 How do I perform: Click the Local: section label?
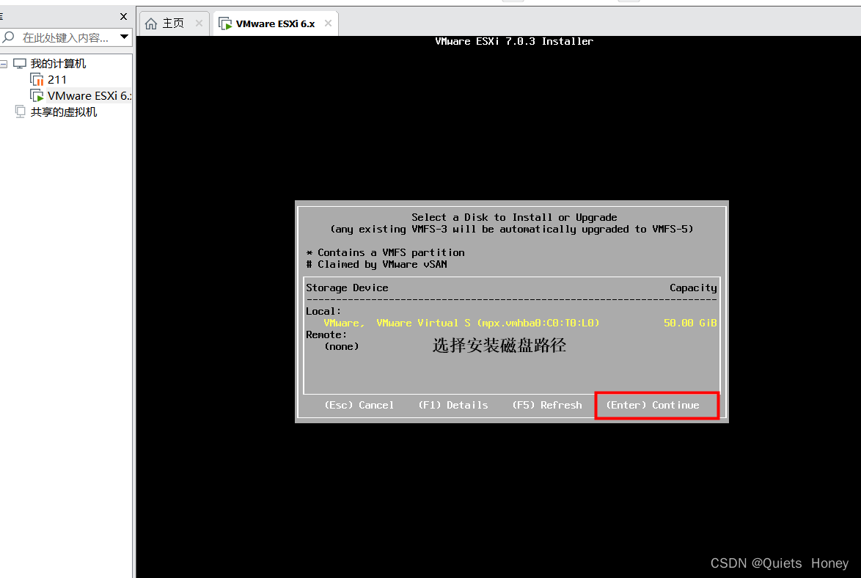tap(323, 311)
